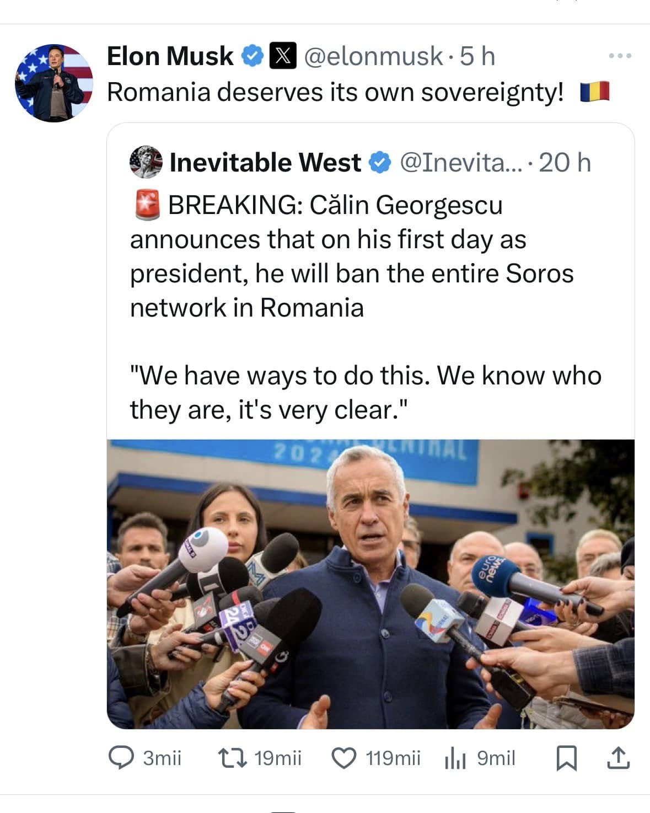The height and width of the screenshot is (813, 650).
Task: Like the tweet with the heart
Action: point(344,758)
